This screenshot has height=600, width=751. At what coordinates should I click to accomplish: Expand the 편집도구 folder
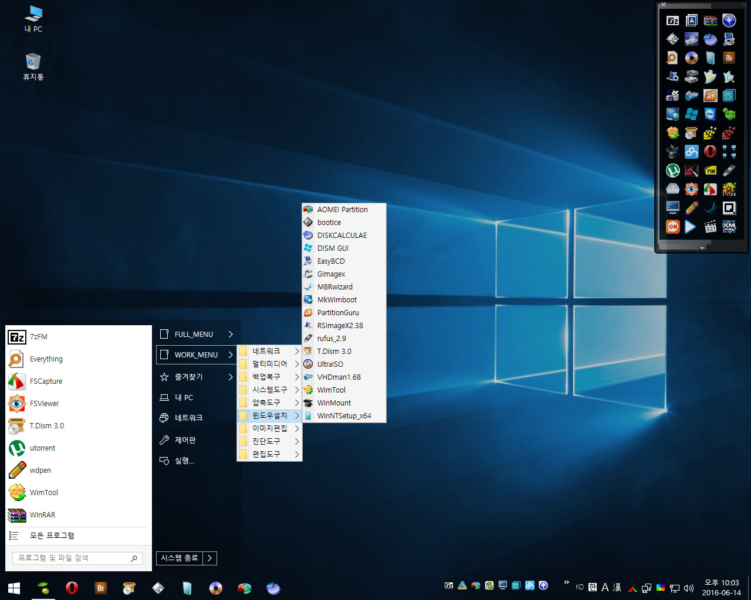(269, 454)
